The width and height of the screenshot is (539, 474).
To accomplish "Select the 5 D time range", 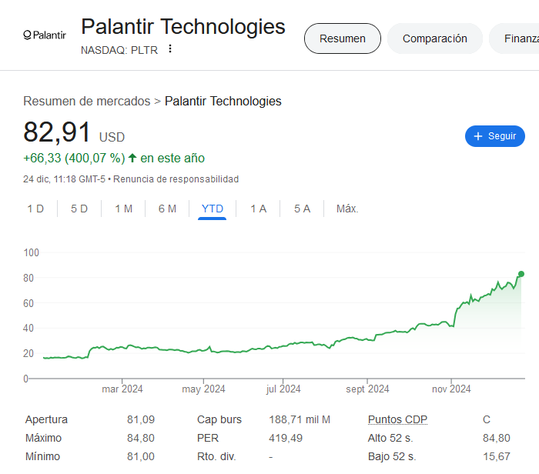I will click(x=79, y=209).
